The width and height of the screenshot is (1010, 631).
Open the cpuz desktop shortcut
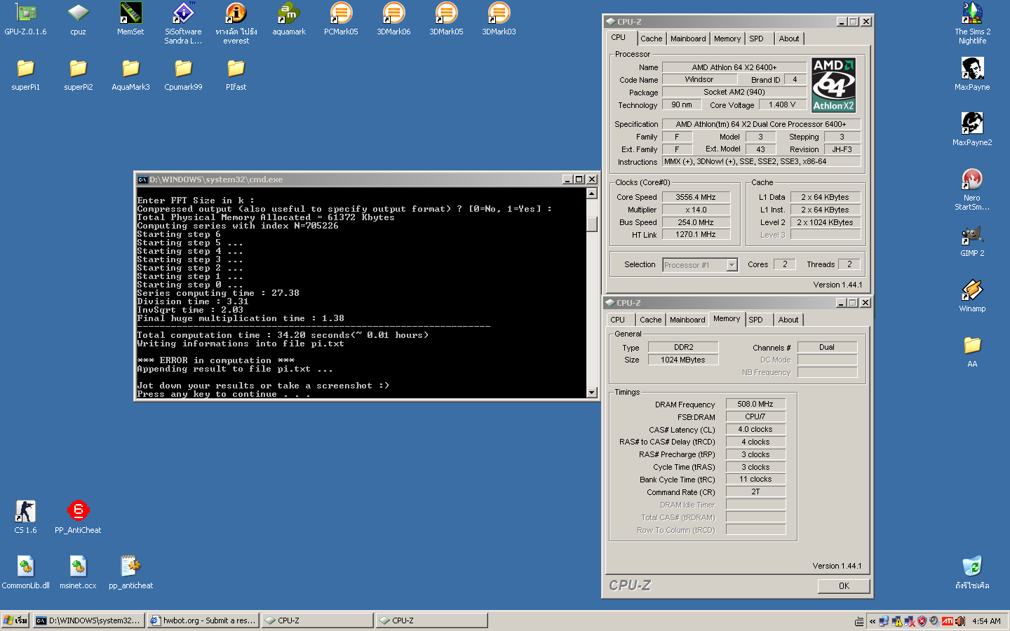[78, 19]
